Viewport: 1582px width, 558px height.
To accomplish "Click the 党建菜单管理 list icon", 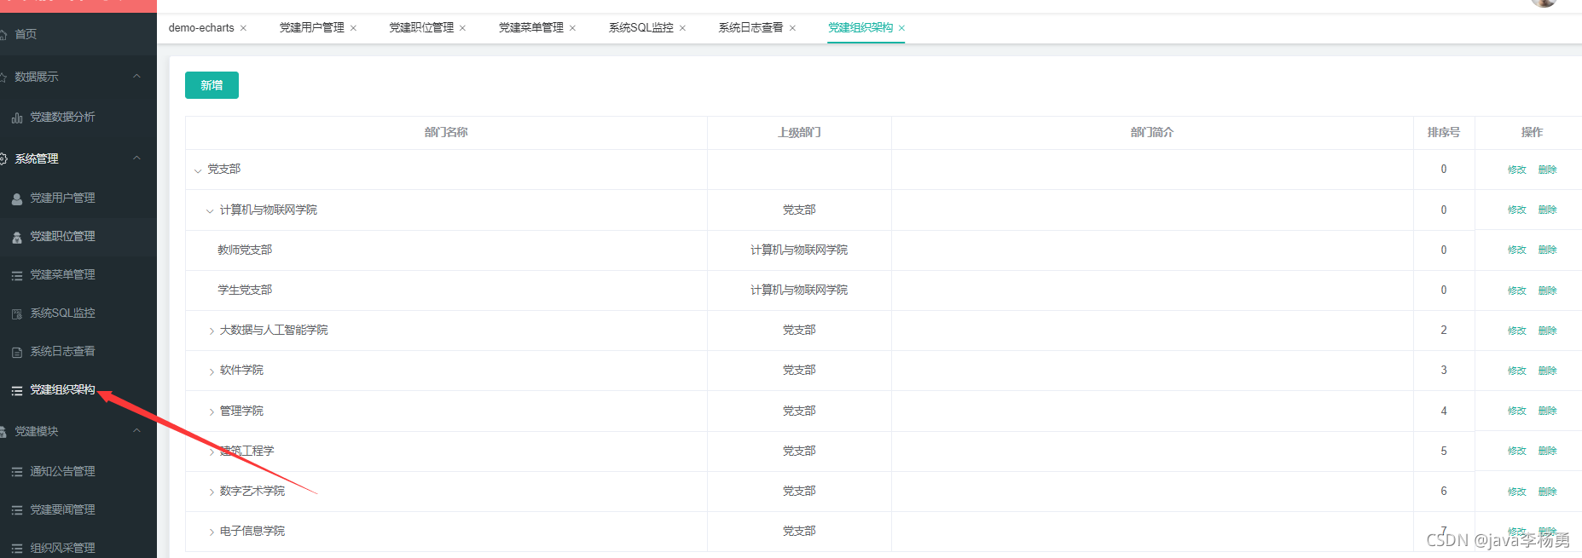I will point(17,275).
